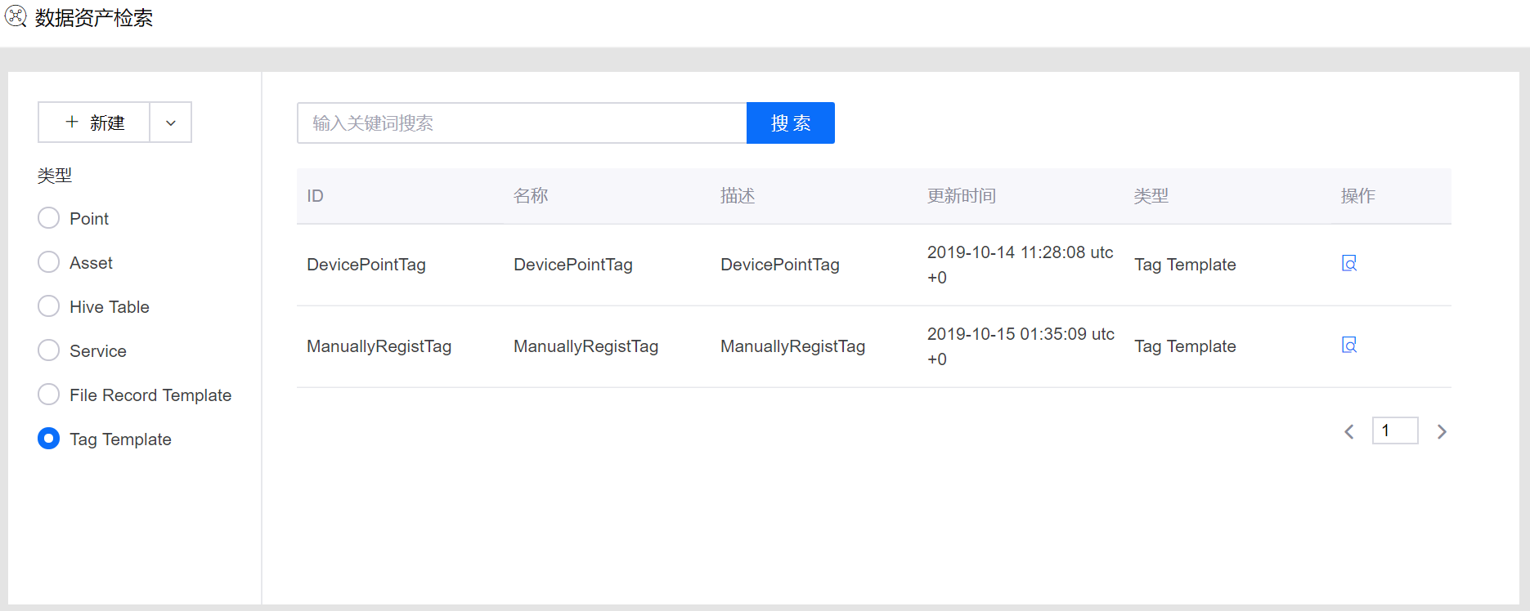Expand the 新建 dropdown arrow

(x=171, y=123)
